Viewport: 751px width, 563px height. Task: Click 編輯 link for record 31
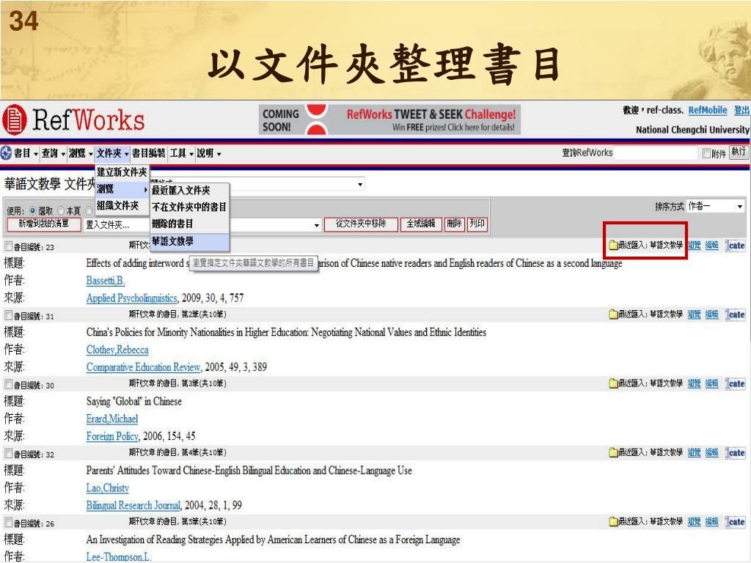711,314
